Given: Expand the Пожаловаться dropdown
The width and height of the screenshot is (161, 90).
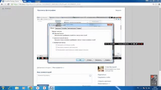Looking at the screenshot, I should (103, 84).
